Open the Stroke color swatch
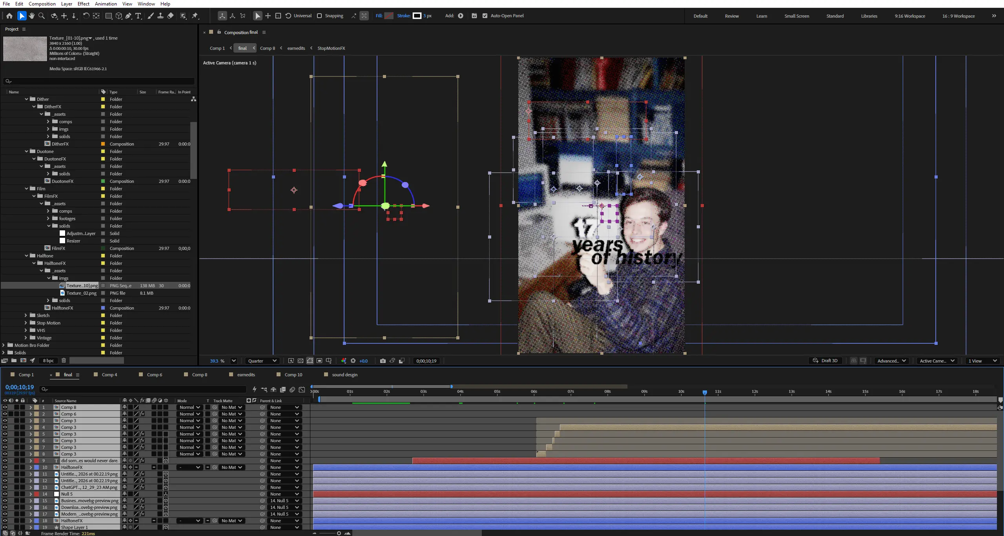1004x536 pixels. click(x=417, y=16)
